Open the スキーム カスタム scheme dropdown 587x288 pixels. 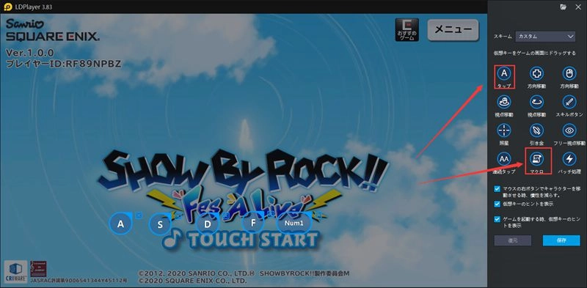pyautogui.click(x=545, y=37)
